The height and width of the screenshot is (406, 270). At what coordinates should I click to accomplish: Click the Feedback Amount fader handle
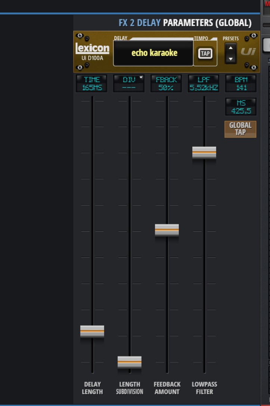pyautogui.click(x=167, y=230)
